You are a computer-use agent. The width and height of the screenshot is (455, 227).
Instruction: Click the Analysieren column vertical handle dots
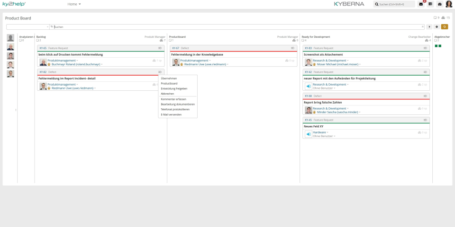[x=16, y=110]
